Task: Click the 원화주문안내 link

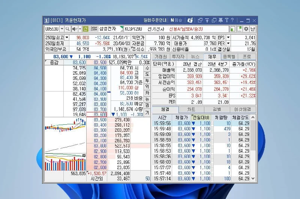Action: point(155,20)
